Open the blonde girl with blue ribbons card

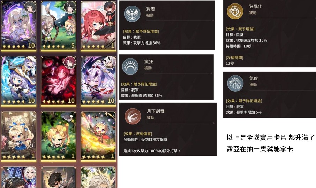(19, 136)
